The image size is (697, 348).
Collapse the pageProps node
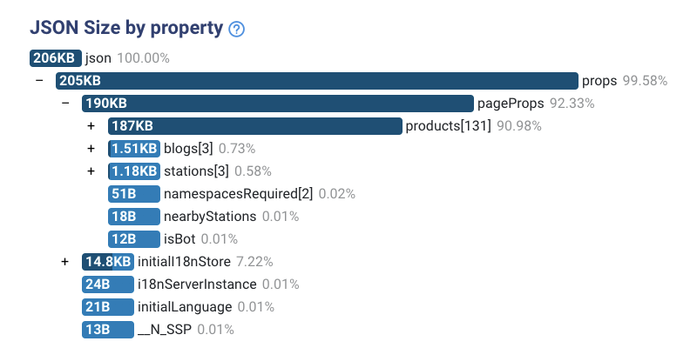click(66, 104)
